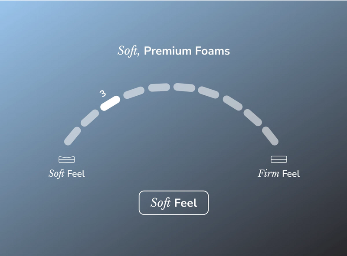Select the ninth segment, second from Firm end
Screen dimensions: 347x256
click(253, 118)
